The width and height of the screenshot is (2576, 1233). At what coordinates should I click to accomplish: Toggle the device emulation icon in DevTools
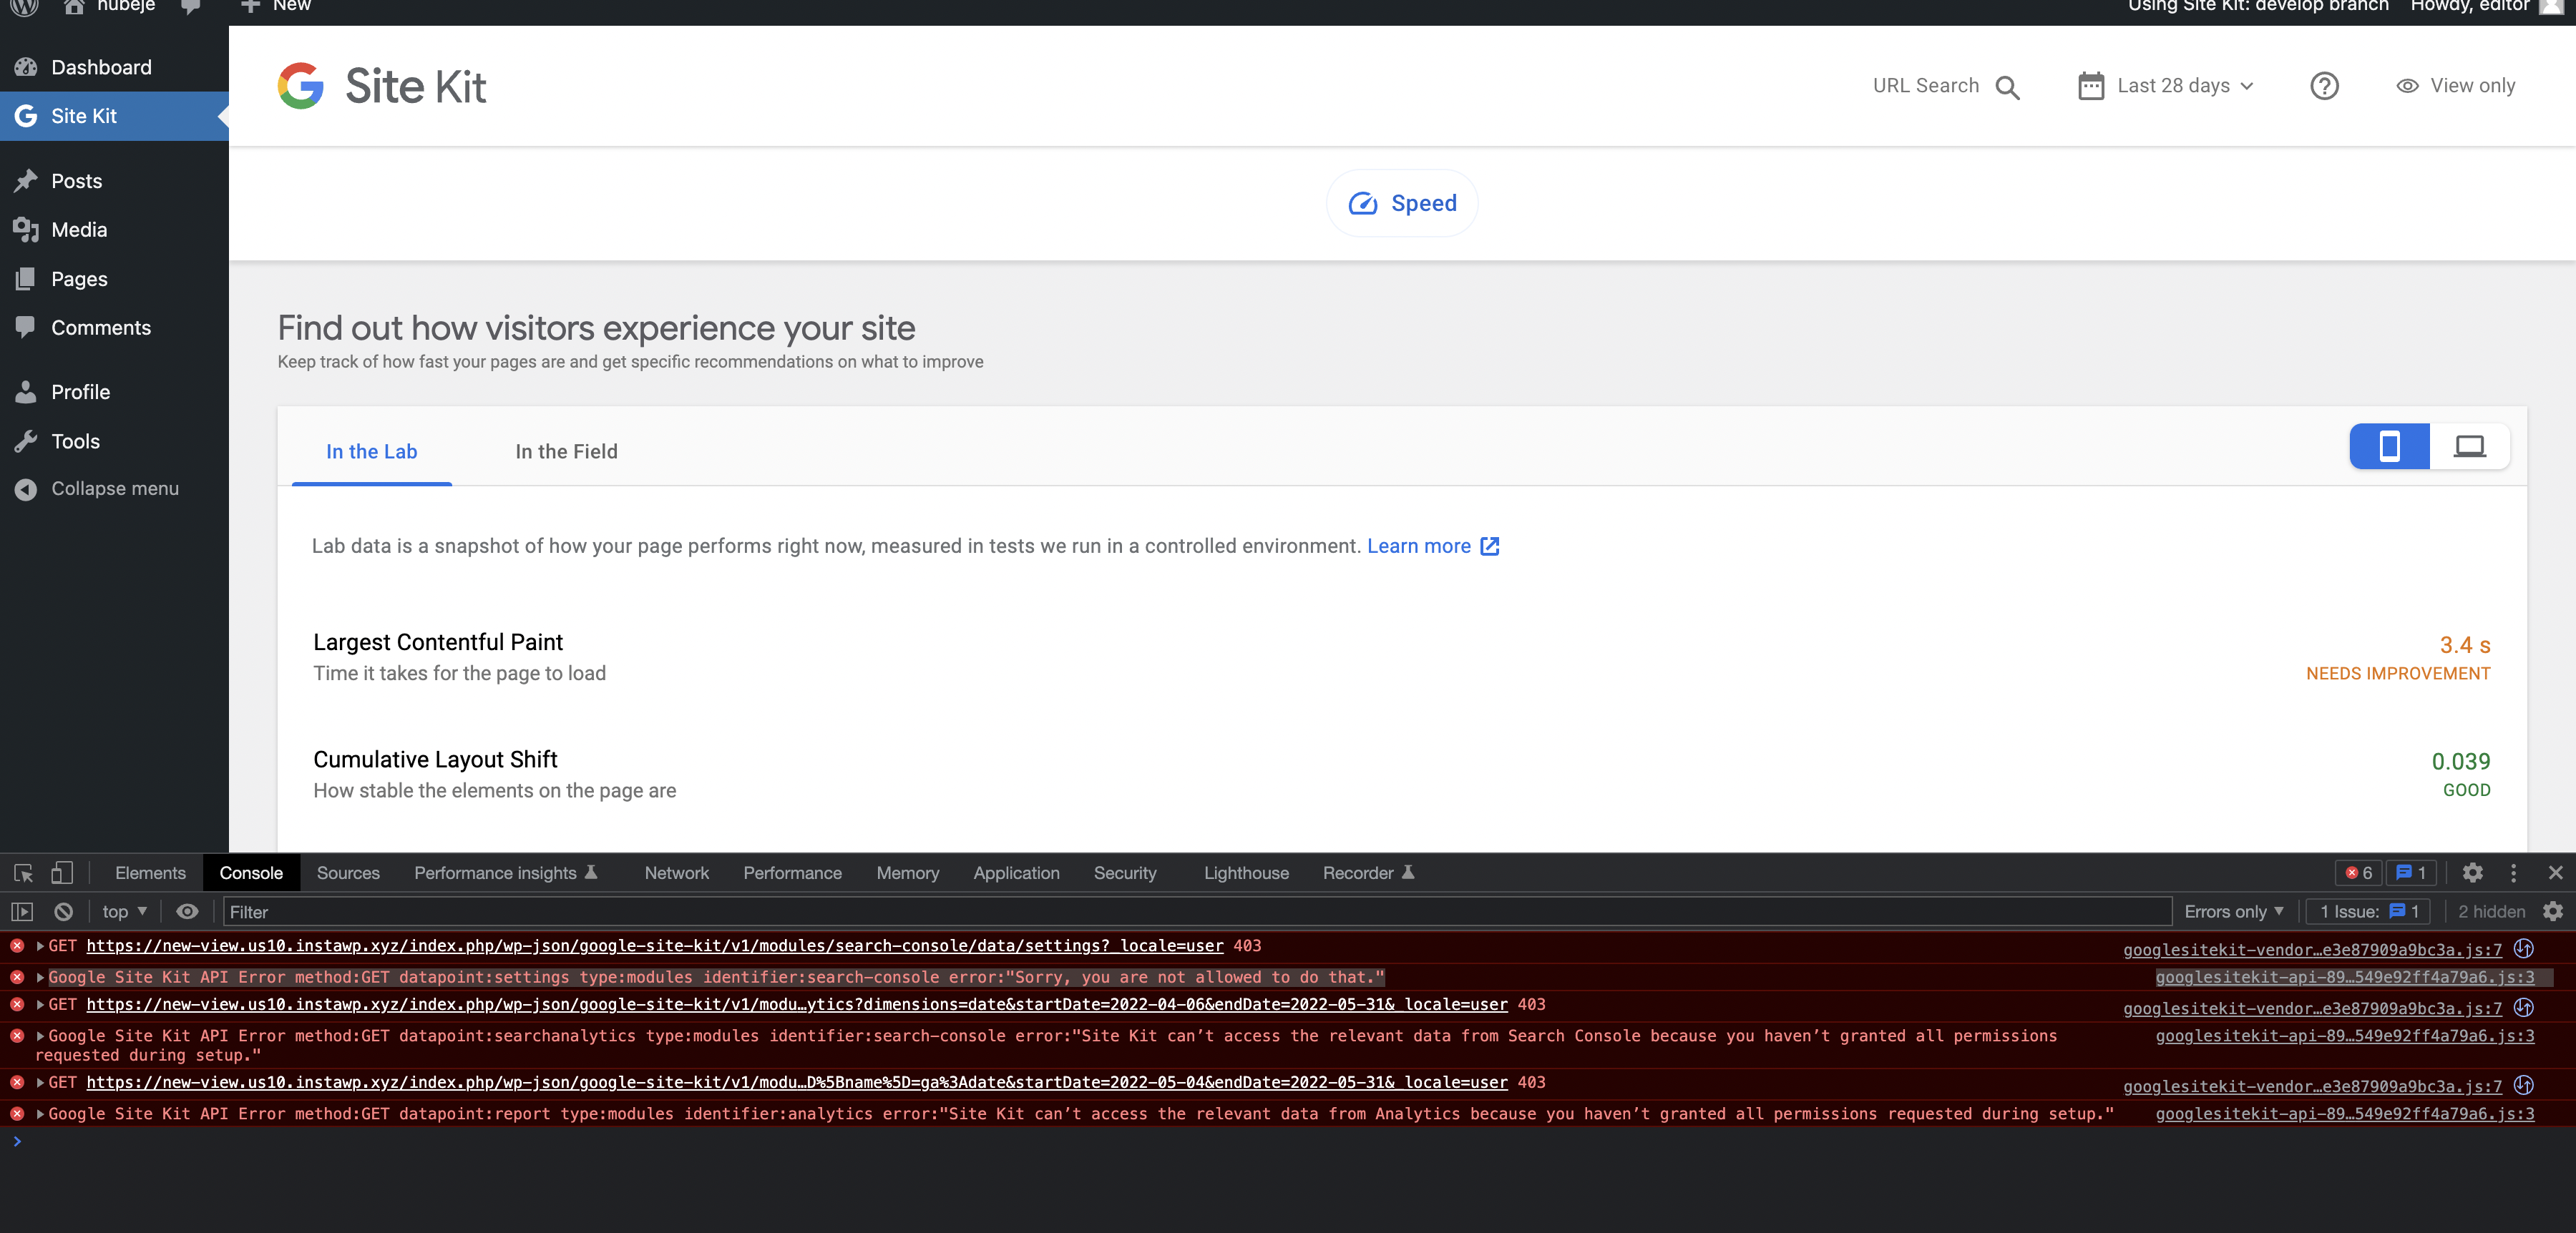click(x=62, y=873)
